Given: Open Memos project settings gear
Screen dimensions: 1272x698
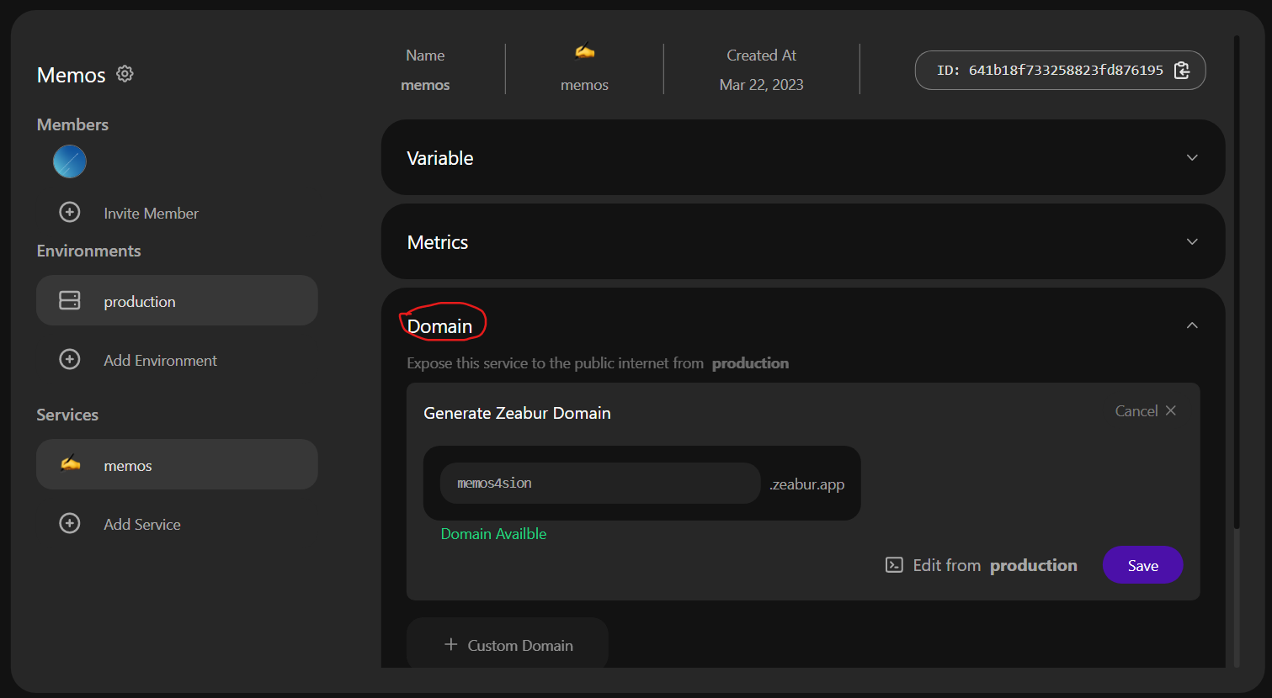Looking at the screenshot, I should coord(125,74).
